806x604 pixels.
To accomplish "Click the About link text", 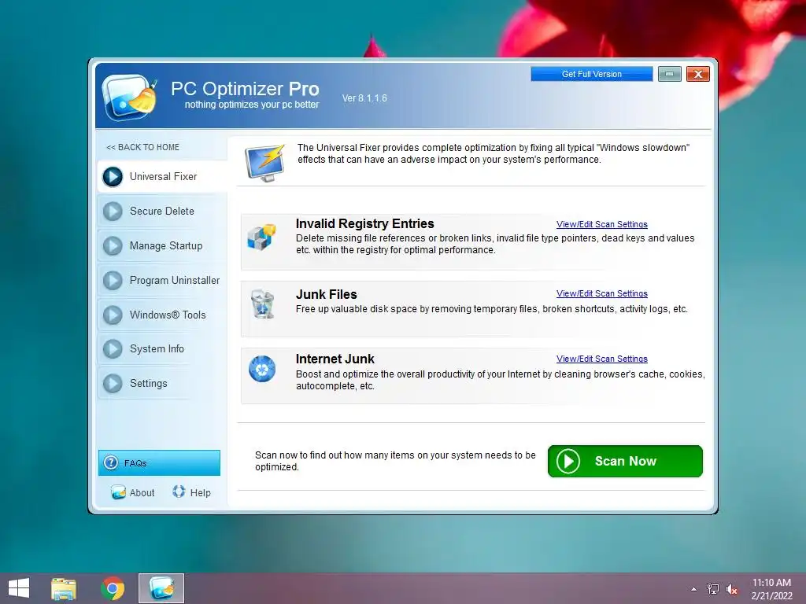I will 142,492.
